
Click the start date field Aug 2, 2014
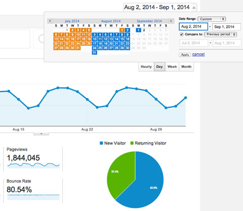[x=193, y=26]
